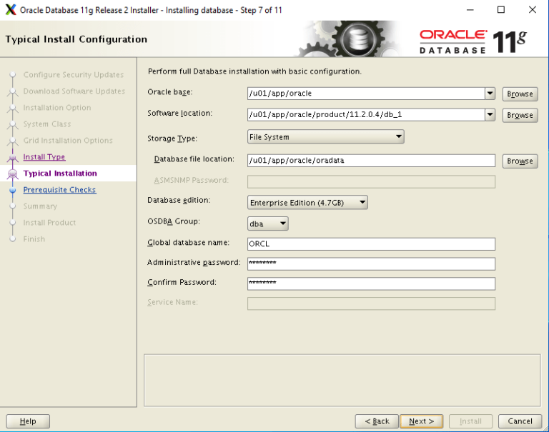Click the 'System Class' step text
The image size is (549, 432).
coord(47,124)
